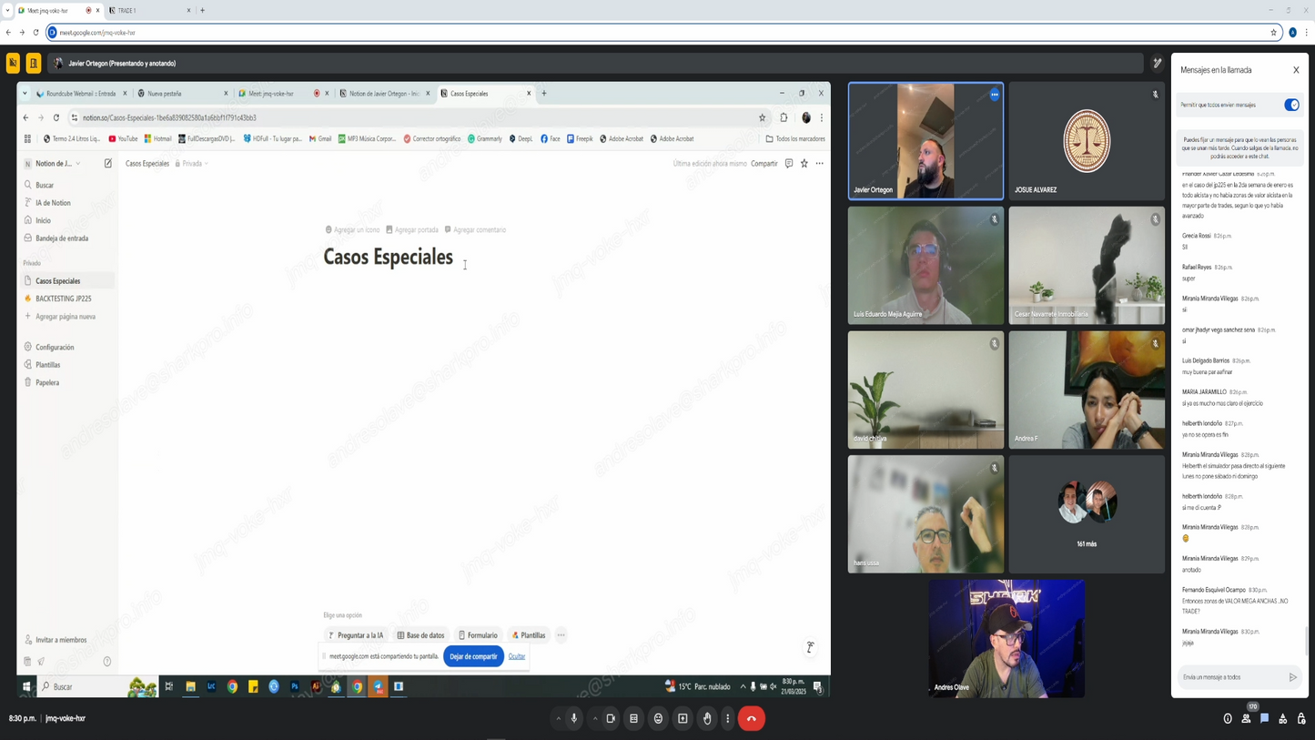
Task: Open the three-dot more options menu
Action: (x=727, y=718)
